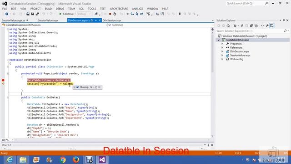
Task: Click Visual Studio icon in taskbar
Action: pyautogui.click(x=102, y=160)
